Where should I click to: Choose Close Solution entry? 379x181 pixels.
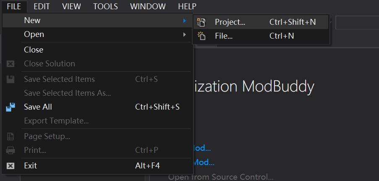click(x=97, y=64)
